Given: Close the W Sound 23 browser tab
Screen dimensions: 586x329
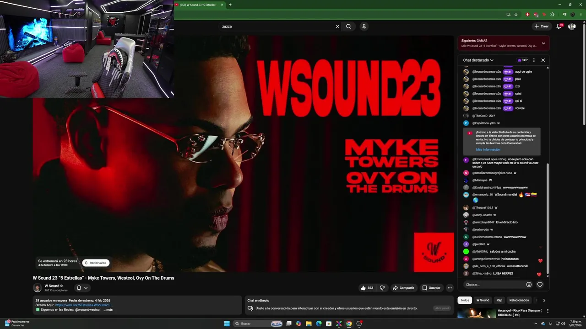Looking at the screenshot, I should [222, 5].
